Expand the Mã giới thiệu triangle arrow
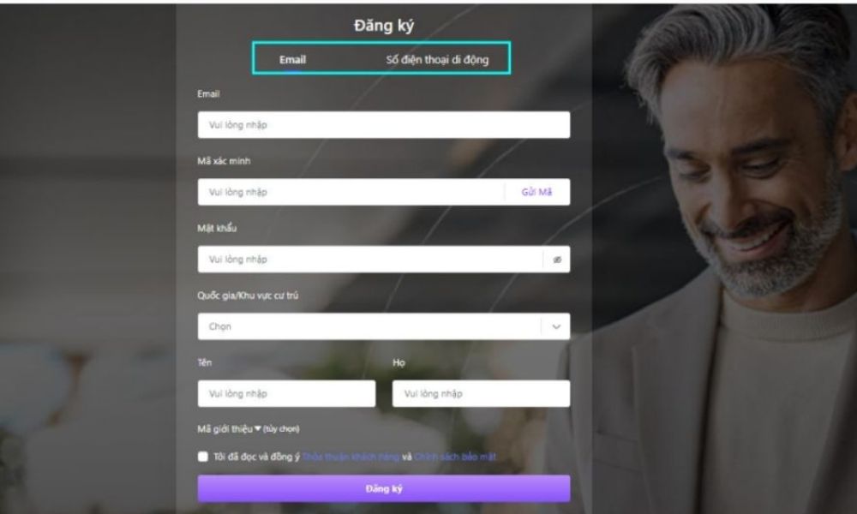The height and width of the screenshot is (514, 857). 258,429
